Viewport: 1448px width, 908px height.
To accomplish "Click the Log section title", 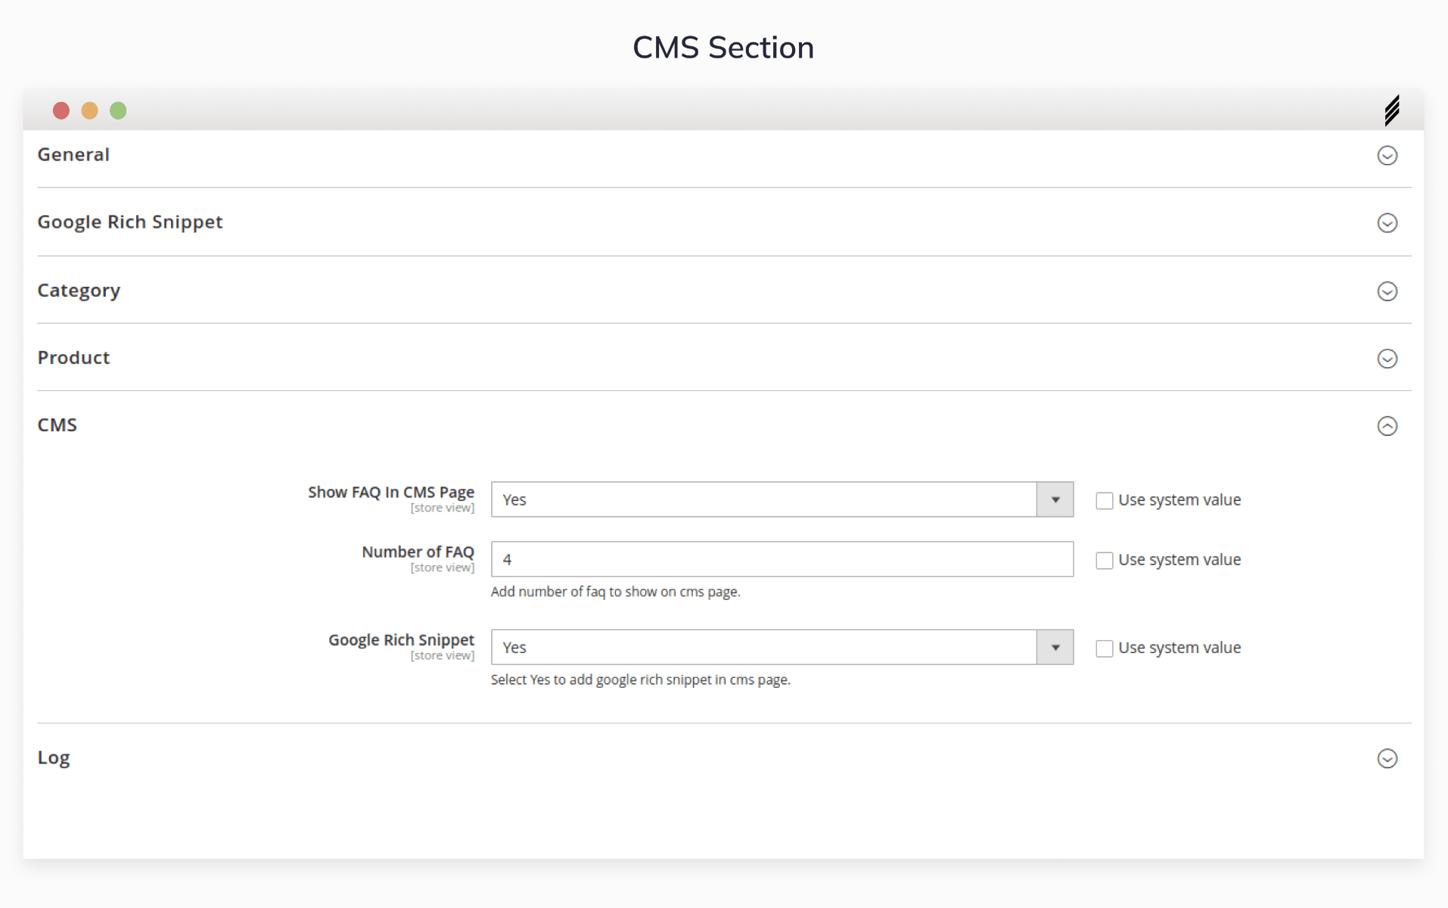I will 54,757.
